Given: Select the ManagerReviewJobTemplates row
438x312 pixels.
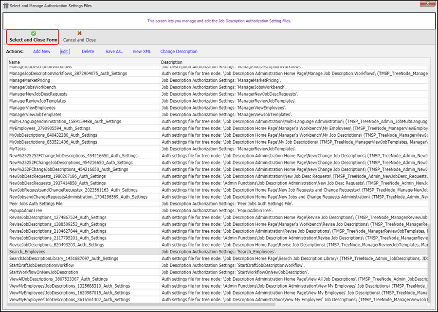Looking at the screenshot, I should 218,101.
